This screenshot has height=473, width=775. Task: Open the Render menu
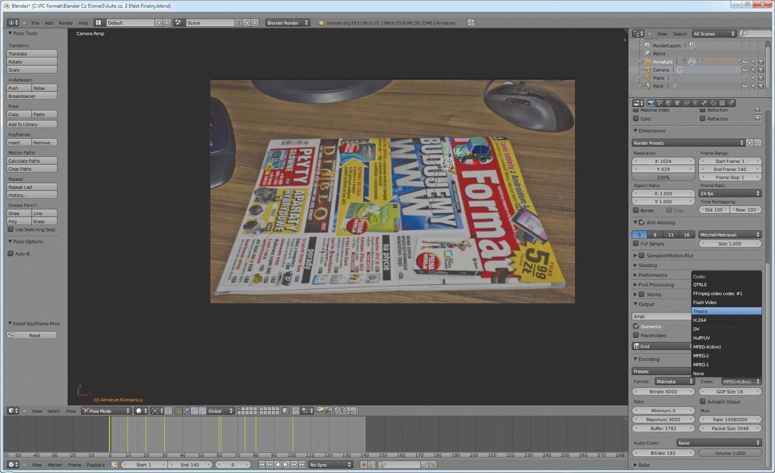[x=65, y=23]
